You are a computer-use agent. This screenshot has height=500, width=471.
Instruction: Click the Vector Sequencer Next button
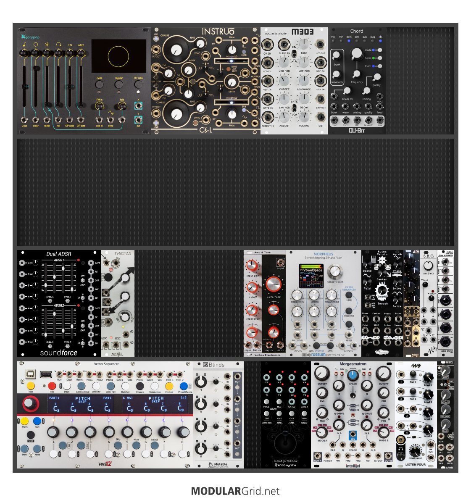37,449
